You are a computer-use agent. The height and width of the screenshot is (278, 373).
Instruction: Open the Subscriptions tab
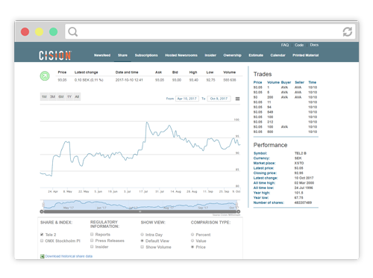[146, 55]
